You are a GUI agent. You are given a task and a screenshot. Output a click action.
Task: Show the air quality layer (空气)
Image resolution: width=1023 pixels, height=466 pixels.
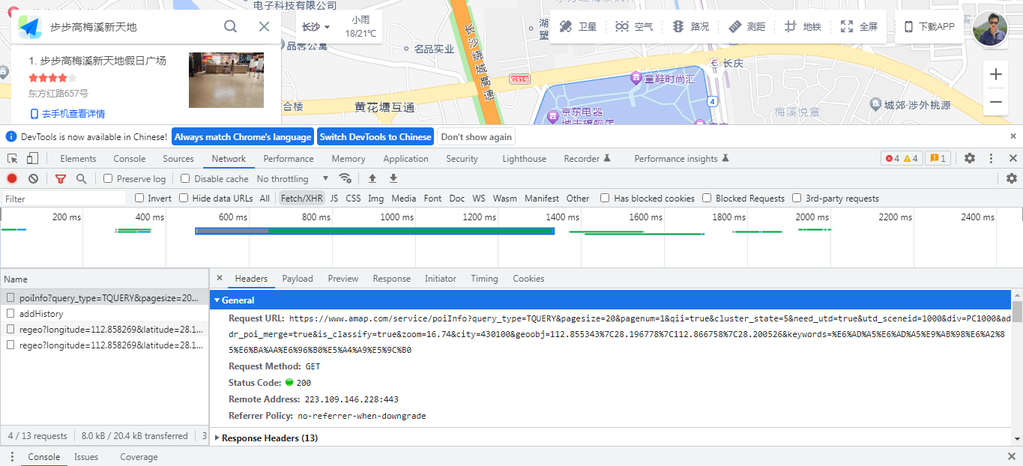tap(634, 26)
